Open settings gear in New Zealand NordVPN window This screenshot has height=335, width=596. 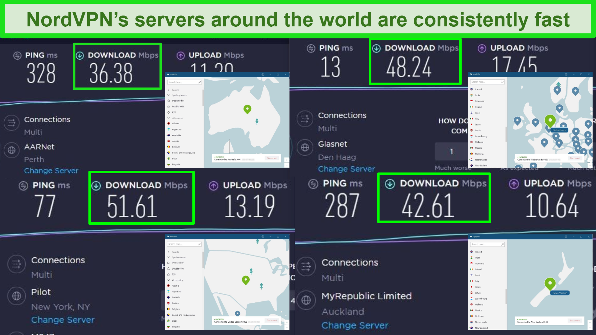(566, 237)
